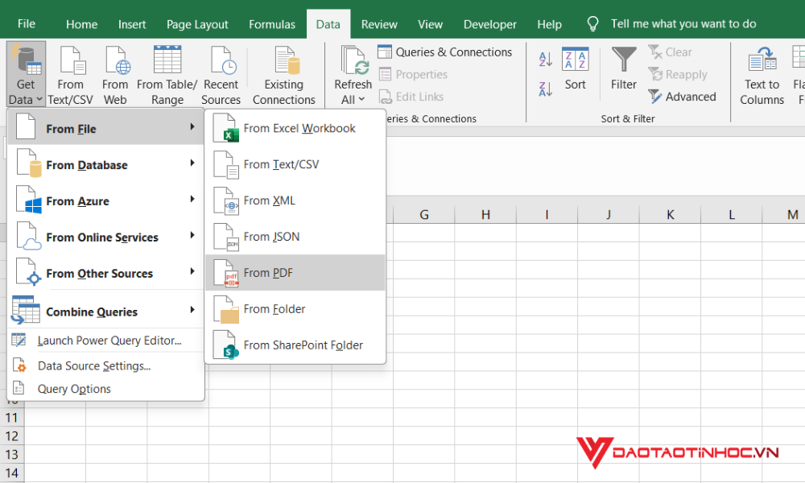Open Query Options

(74, 389)
